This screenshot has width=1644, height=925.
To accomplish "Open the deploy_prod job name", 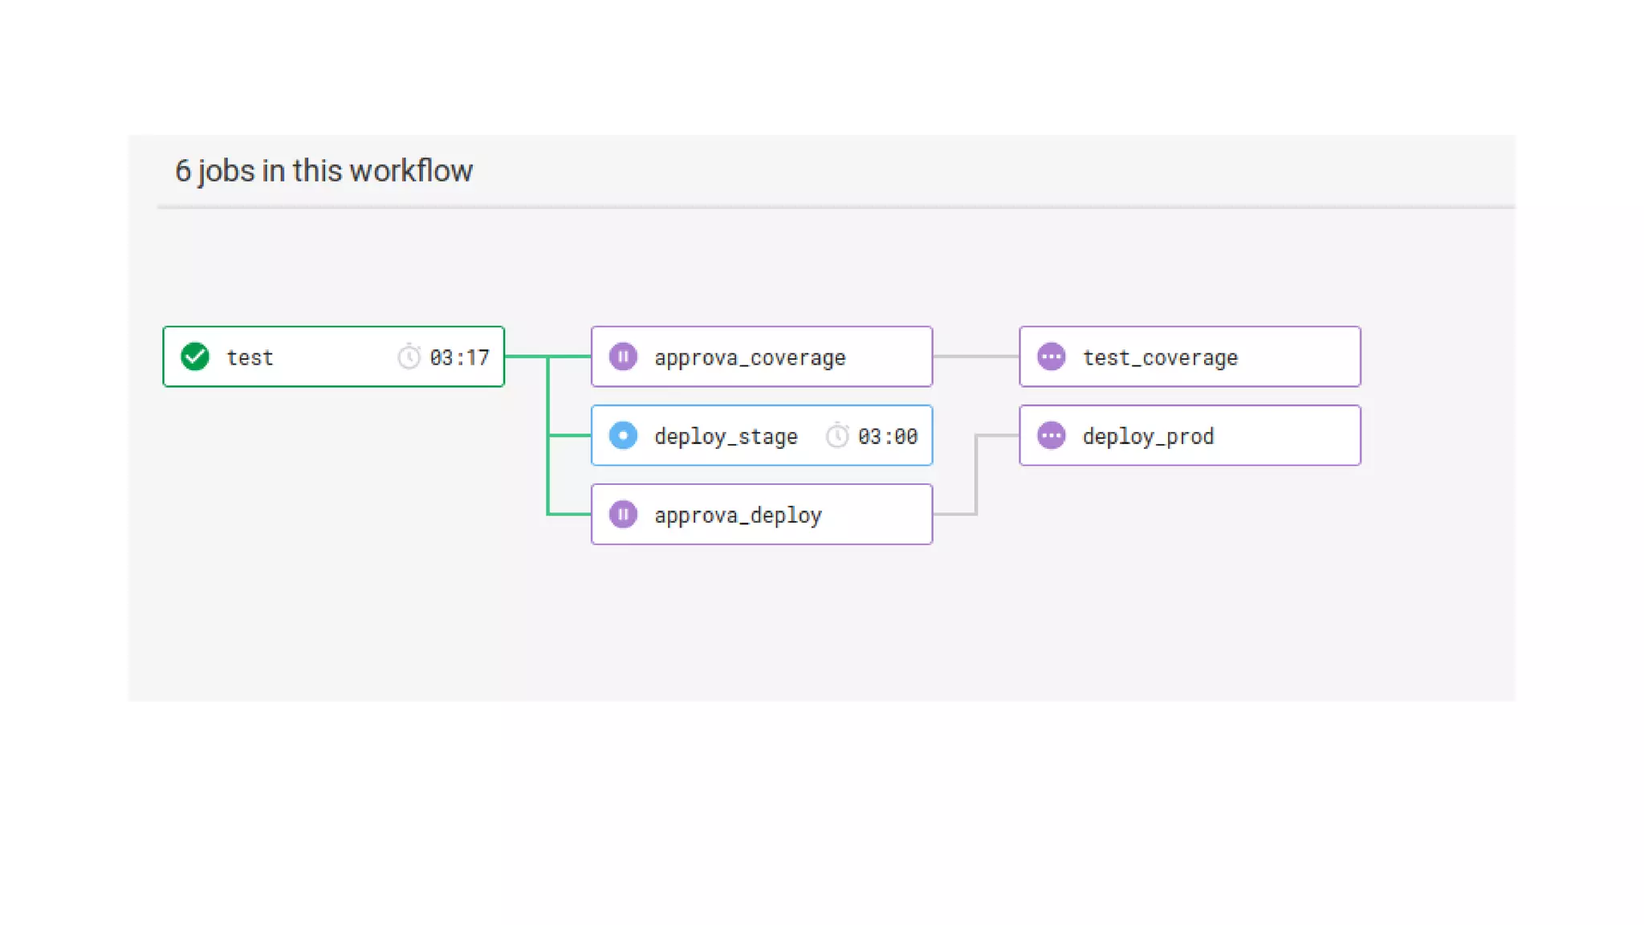I will [x=1148, y=436].
